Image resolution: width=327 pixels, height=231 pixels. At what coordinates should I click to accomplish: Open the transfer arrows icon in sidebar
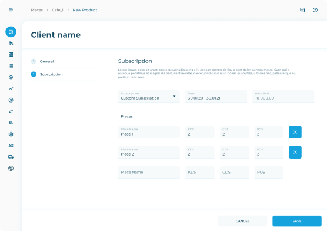(11, 111)
